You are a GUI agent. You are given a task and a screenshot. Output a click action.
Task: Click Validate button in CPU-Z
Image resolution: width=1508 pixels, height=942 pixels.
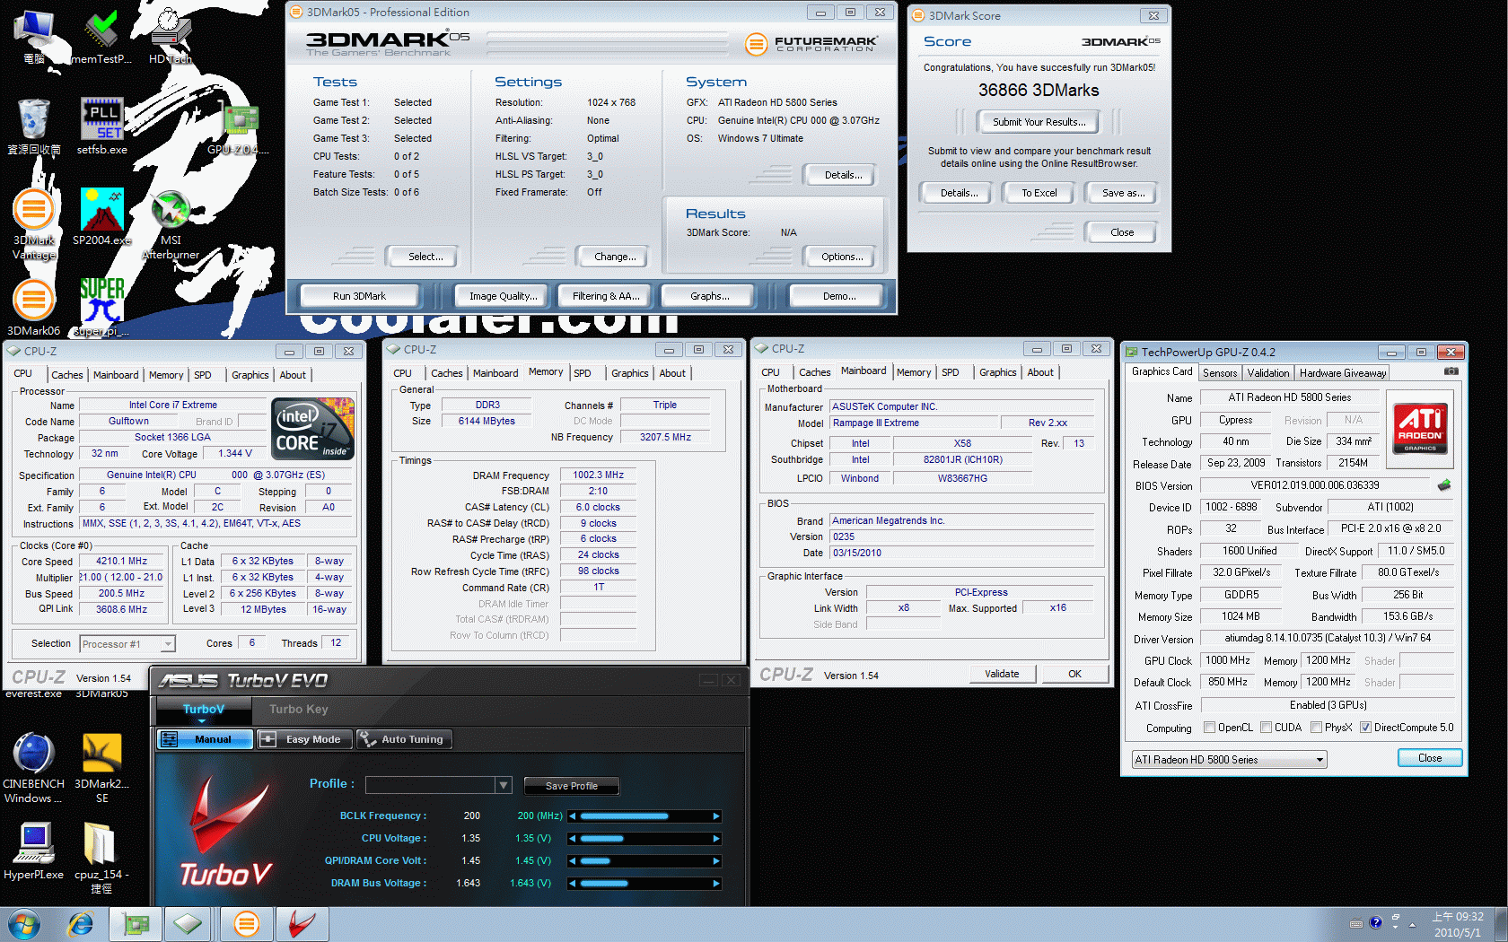click(1002, 674)
